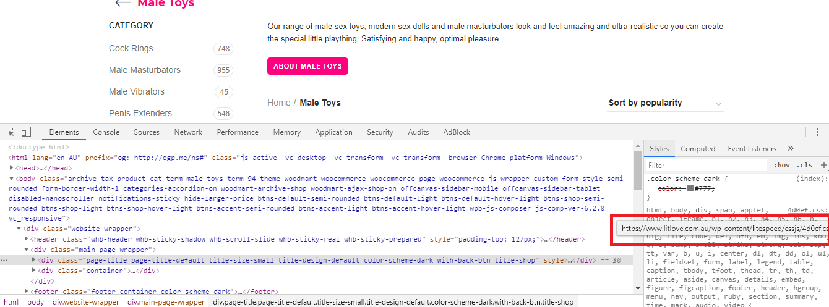Select div.main-page-wrapper in breadcrumb bar
The width and height of the screenshot is (829, 307).
(166, 302)
